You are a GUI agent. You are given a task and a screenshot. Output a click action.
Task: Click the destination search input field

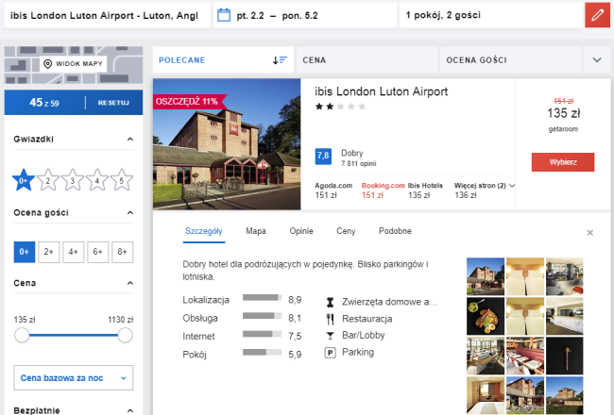coord(108,15)
